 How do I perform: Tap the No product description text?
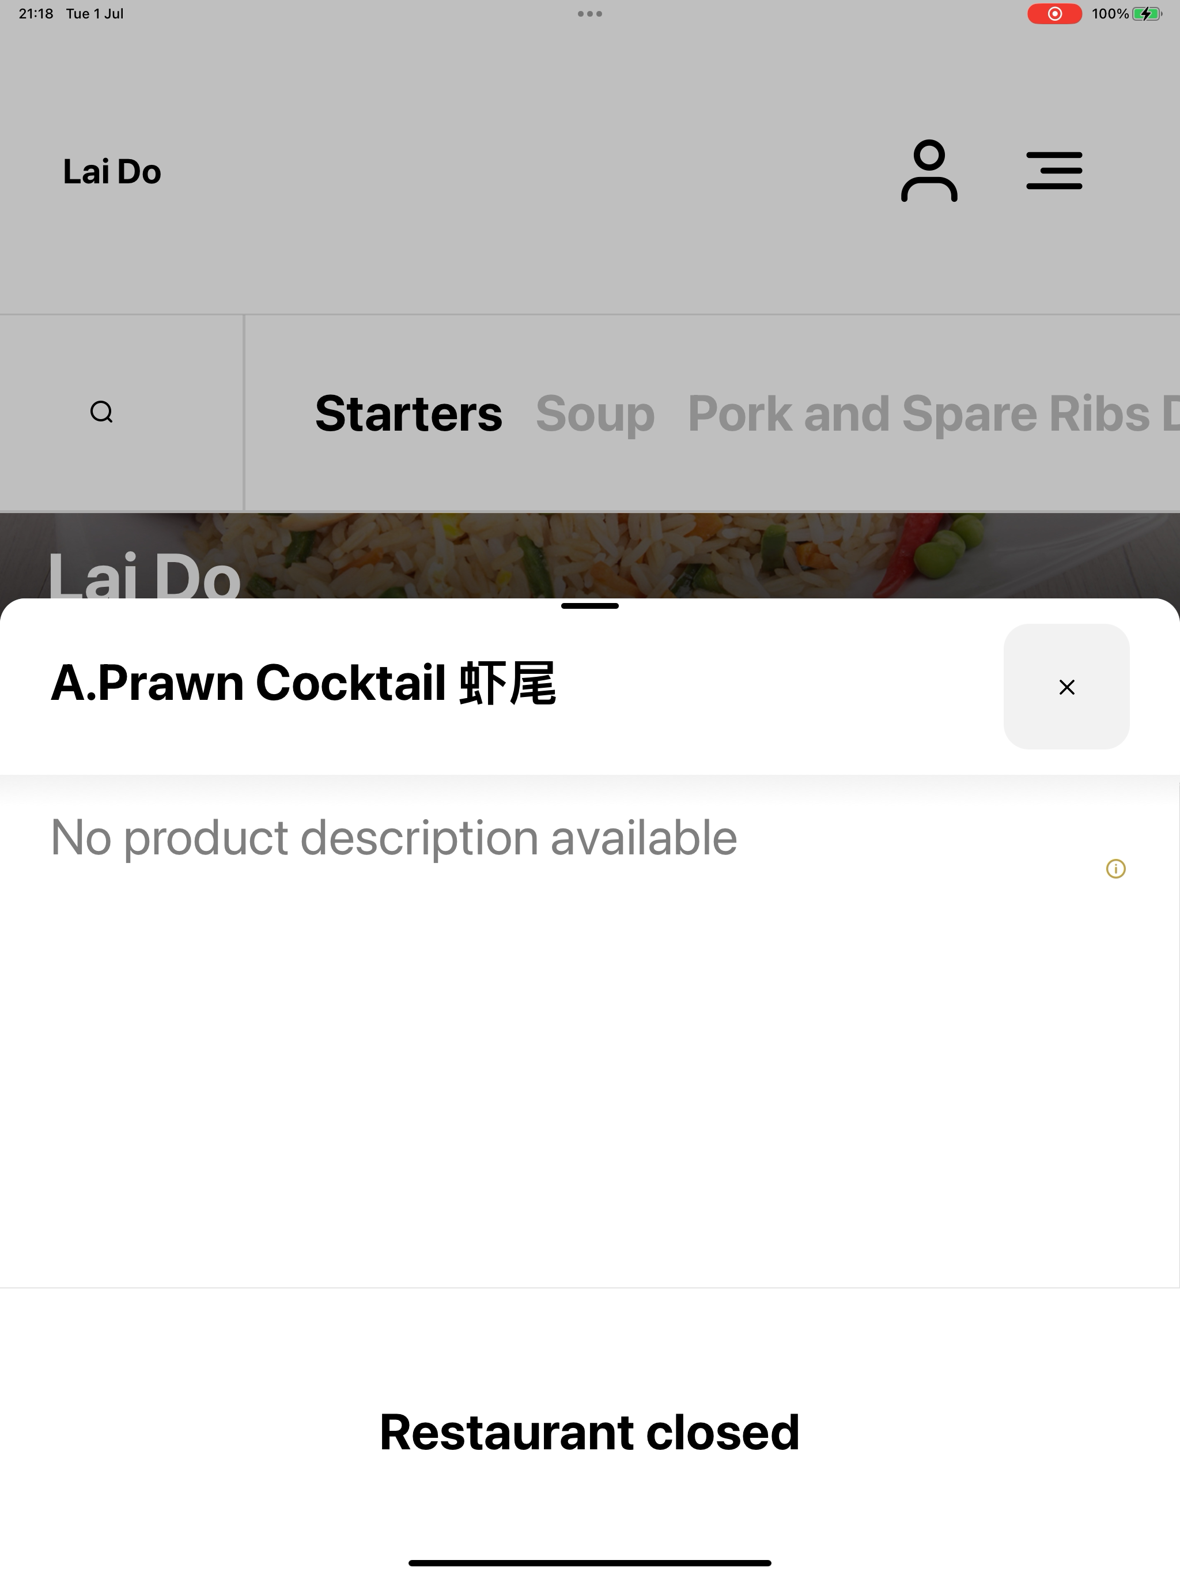394,837
